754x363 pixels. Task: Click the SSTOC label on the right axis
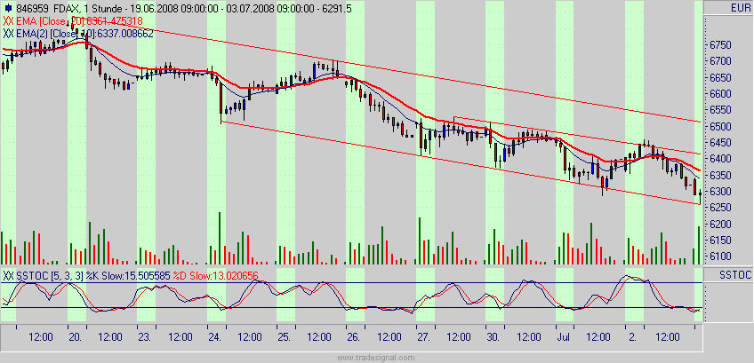[735, 275]
